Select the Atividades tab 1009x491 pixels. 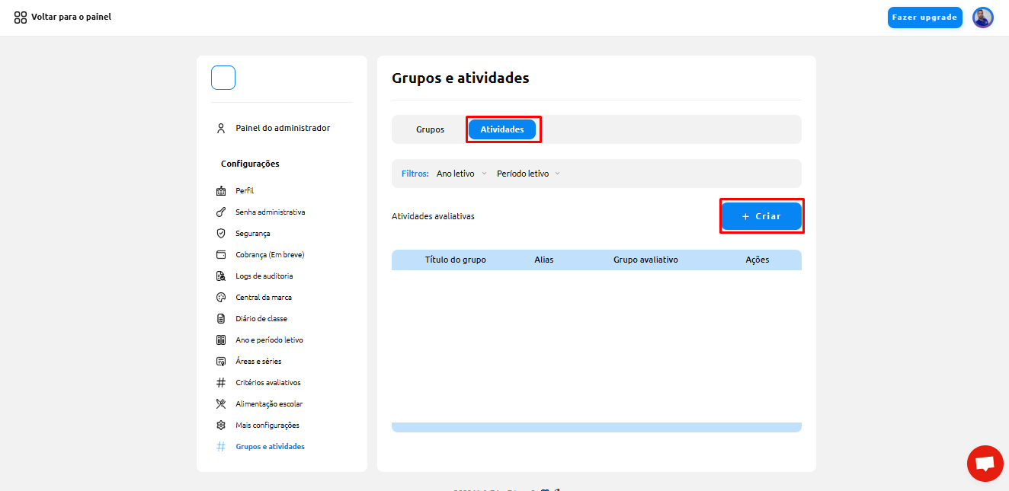[502, 129]
